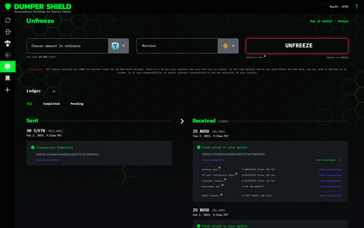The width and height of the screenshot is (364, 228).
Task: Click 3rd part validators fees info icon
Action: tap(236, 174)
